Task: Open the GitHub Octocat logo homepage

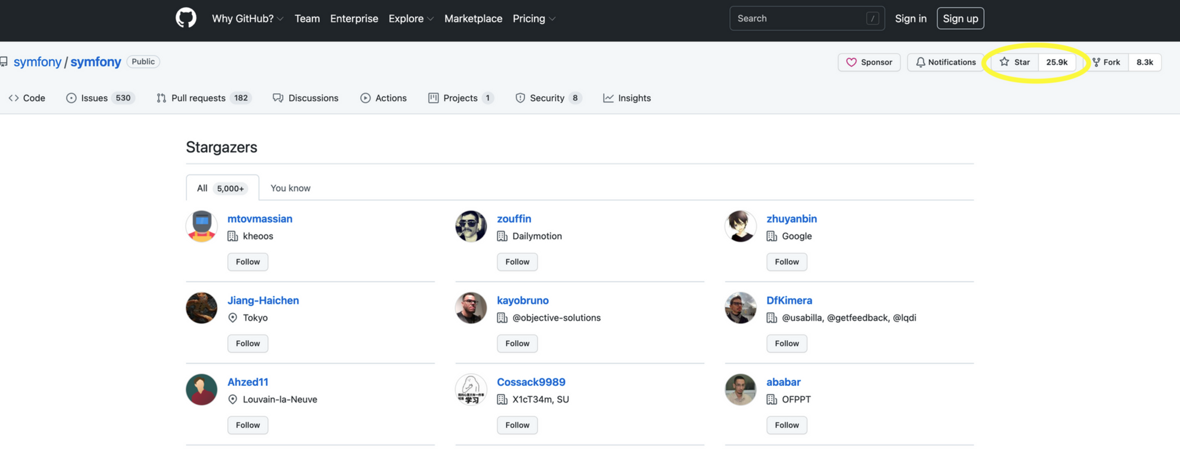Action: coord(186,18)
